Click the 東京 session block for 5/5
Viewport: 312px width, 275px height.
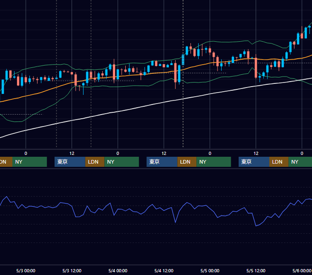coord(254,162)
